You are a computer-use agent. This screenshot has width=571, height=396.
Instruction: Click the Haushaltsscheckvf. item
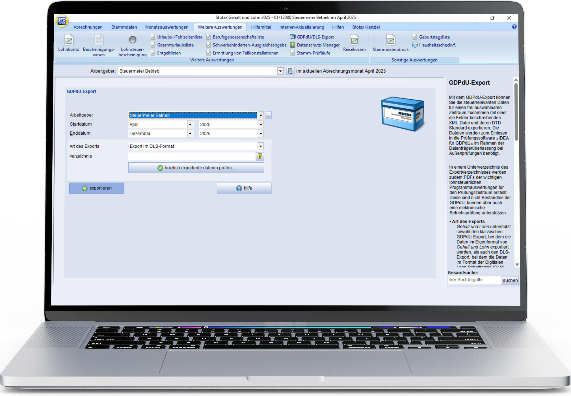[434, 45]
